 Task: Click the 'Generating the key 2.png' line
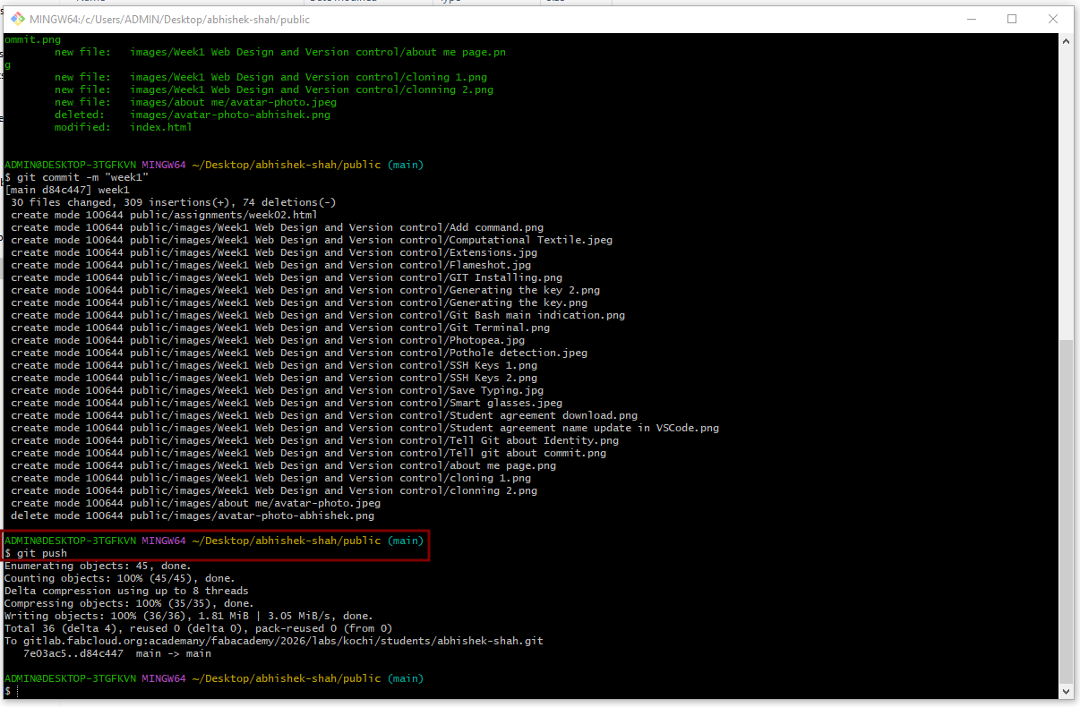tap(305, 290)
